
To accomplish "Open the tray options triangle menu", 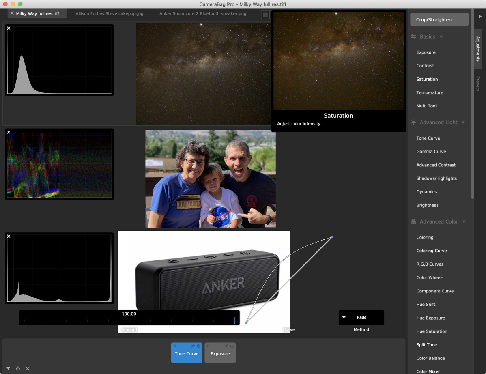I will pos(8,368).
